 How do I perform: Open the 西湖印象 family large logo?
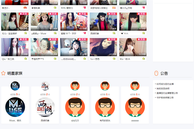[x=45, y=107]
